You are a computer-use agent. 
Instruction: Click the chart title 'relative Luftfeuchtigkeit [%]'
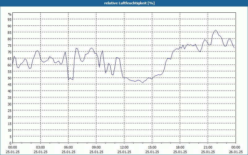pos(129,3)
